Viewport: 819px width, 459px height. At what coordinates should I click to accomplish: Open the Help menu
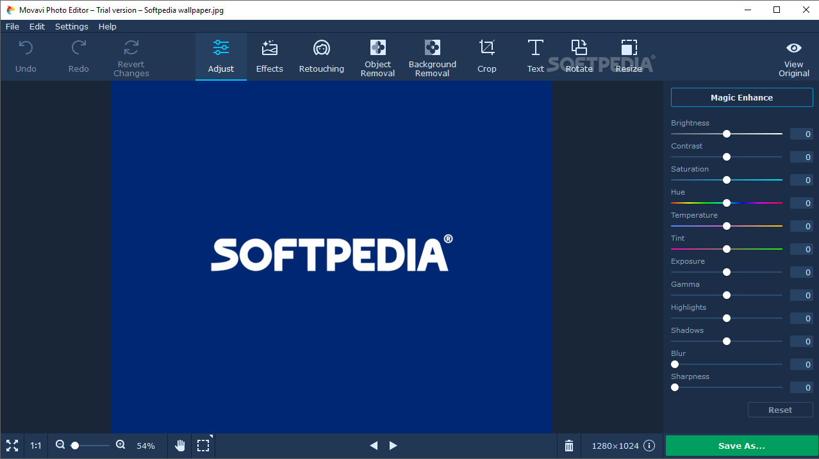[108, 26]
